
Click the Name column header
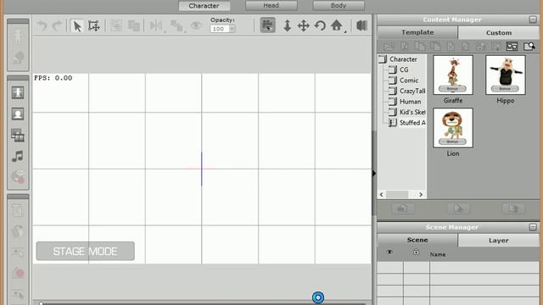click(438, 254)
